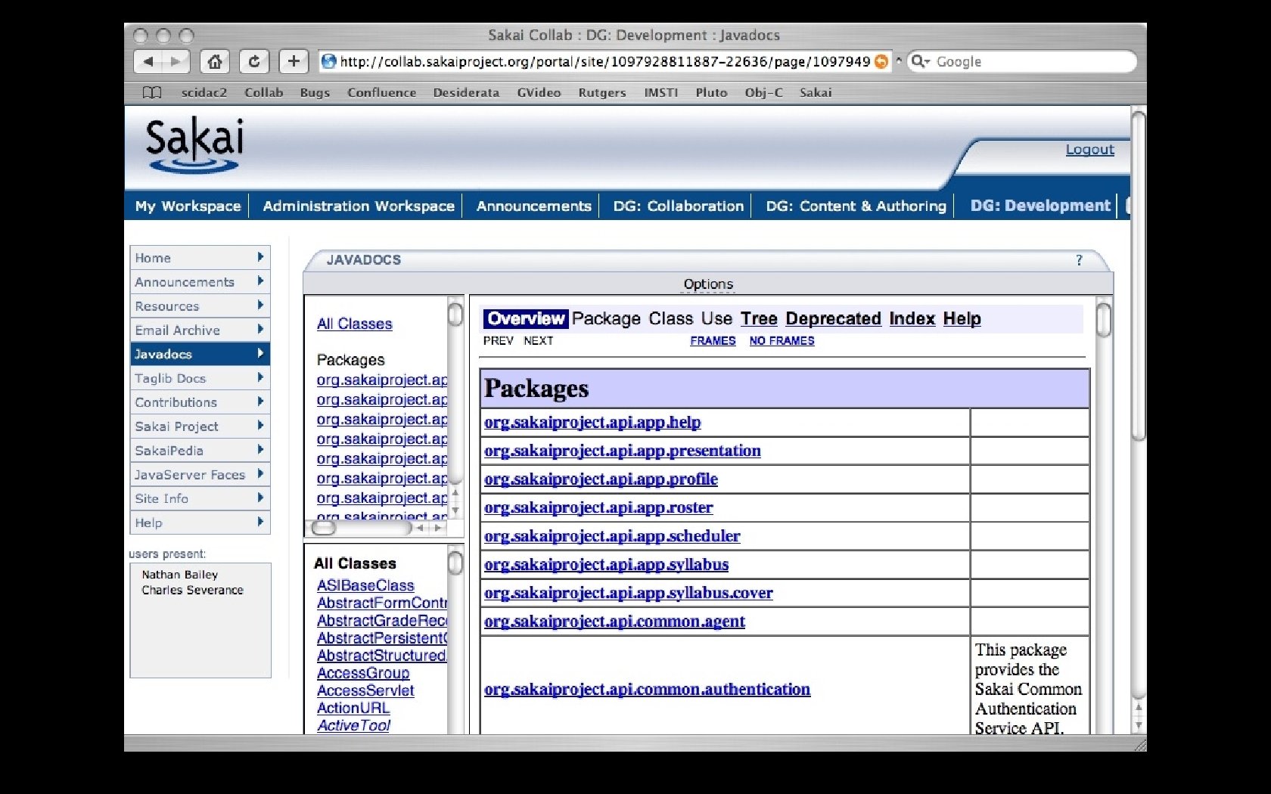Image resolution: width=1271 pixels, height=794 pixels.
Task: Open JavaServer Faces in the left menu
Action: (200, 475)
